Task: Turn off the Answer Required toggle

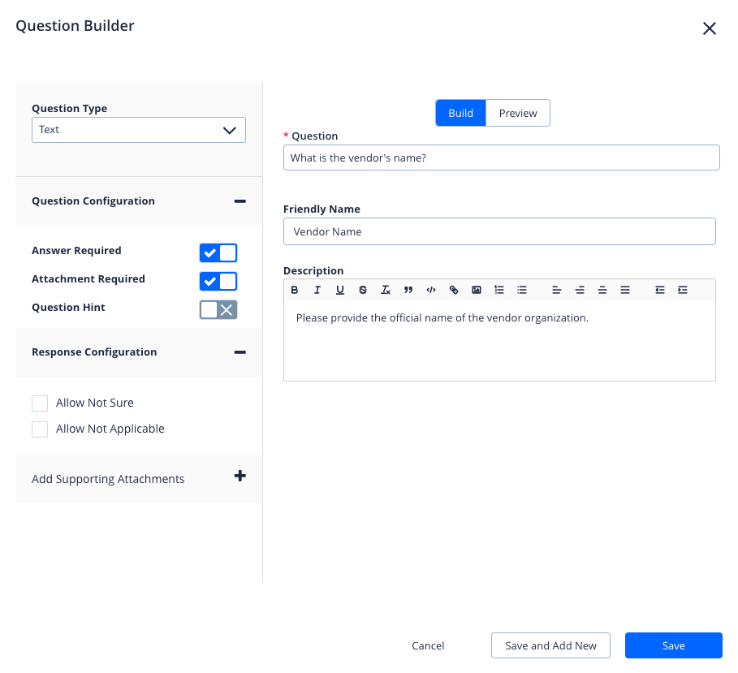Action: (x=218, y=252)
